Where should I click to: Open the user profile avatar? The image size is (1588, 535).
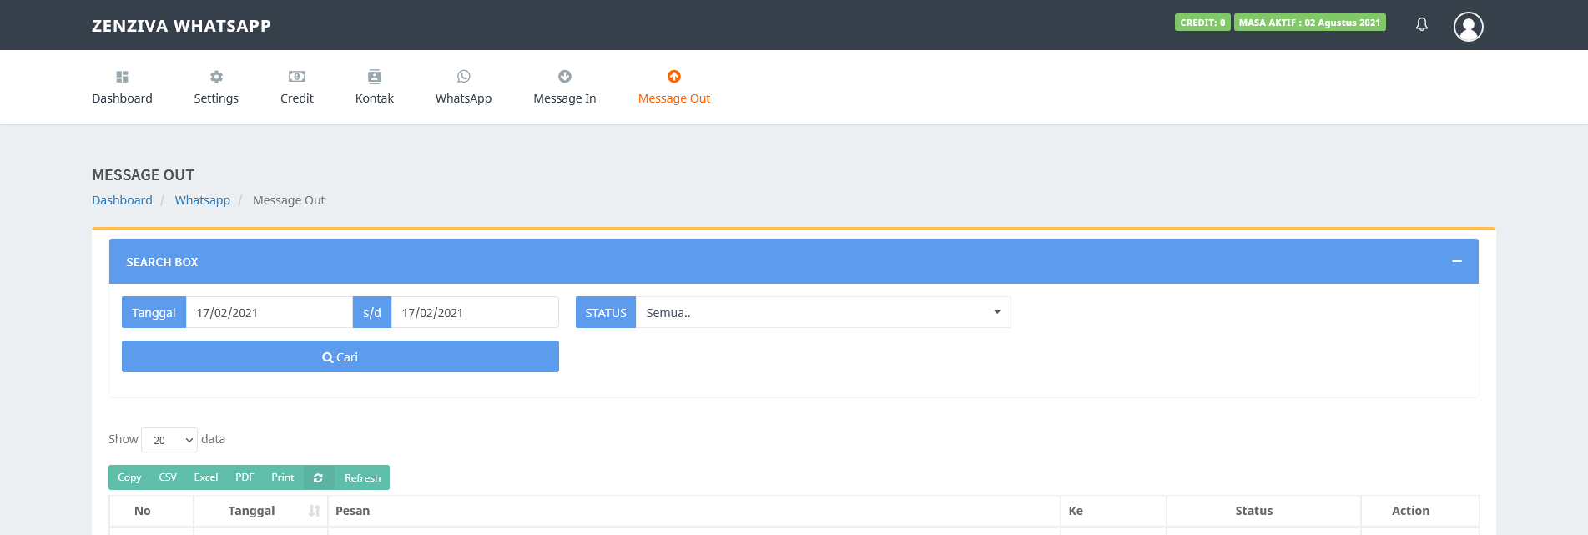(x=1469, y=27)
